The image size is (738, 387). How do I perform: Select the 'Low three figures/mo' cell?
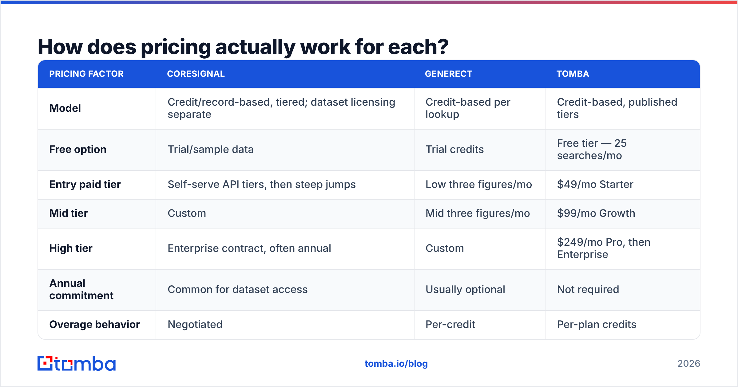pyautogui.click(x=479, y=184)
